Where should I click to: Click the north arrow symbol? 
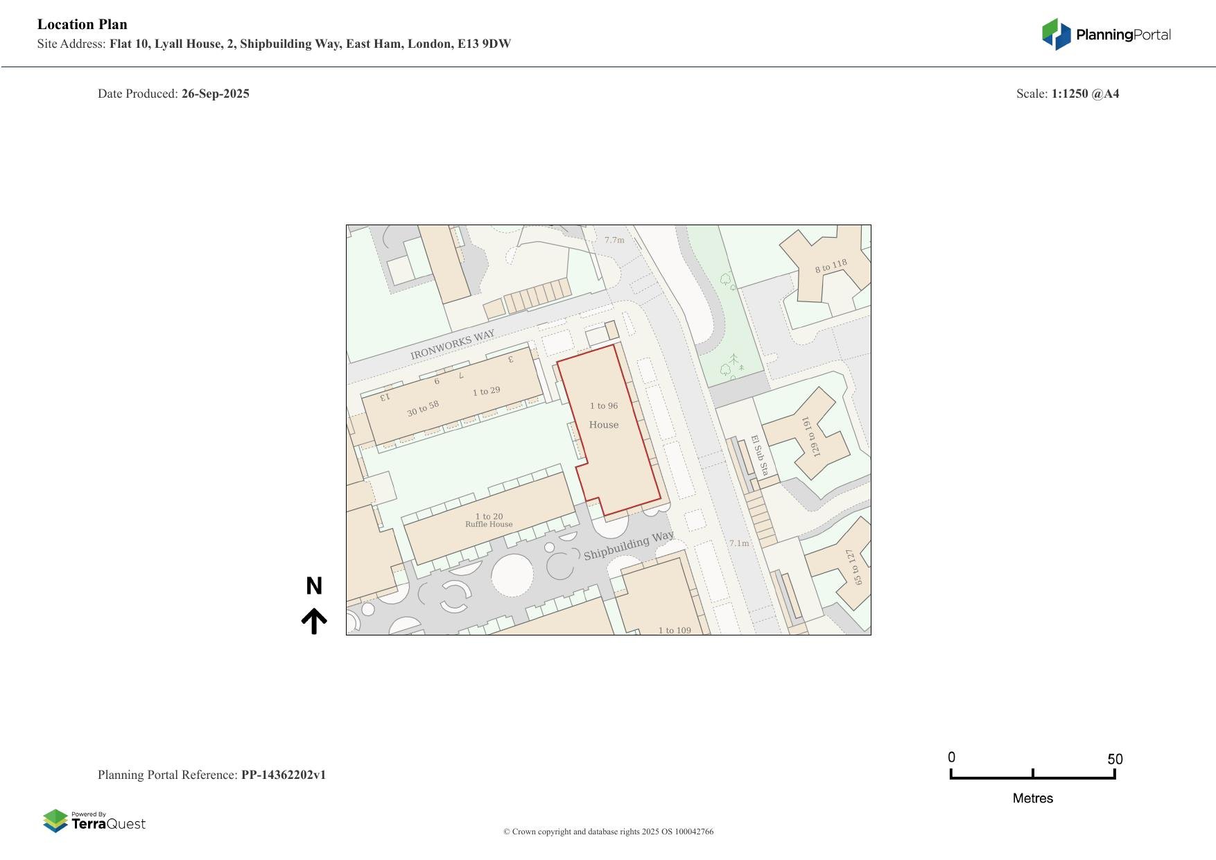pos(314,621)
